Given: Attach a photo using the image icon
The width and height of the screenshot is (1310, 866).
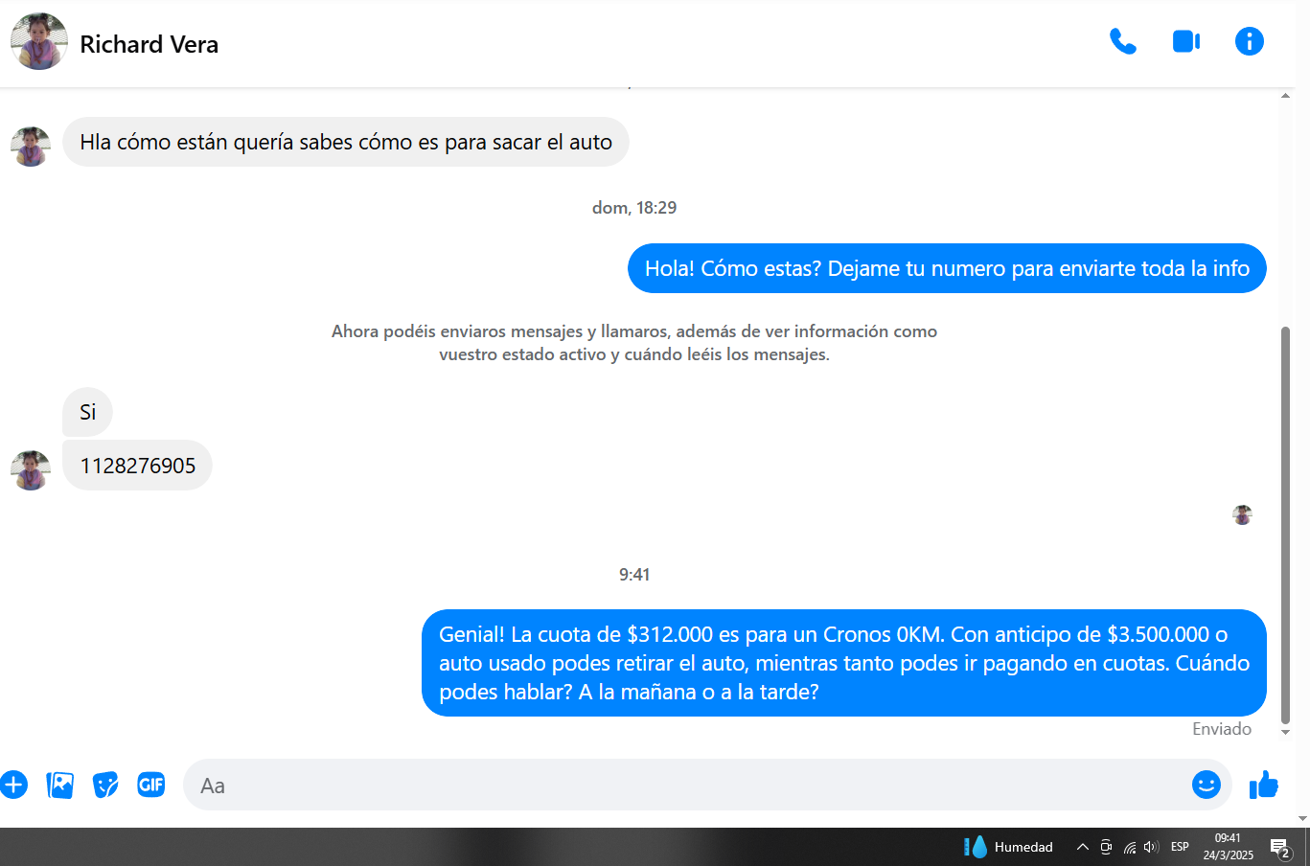Looking at the screenshot, I should point(59,786).
